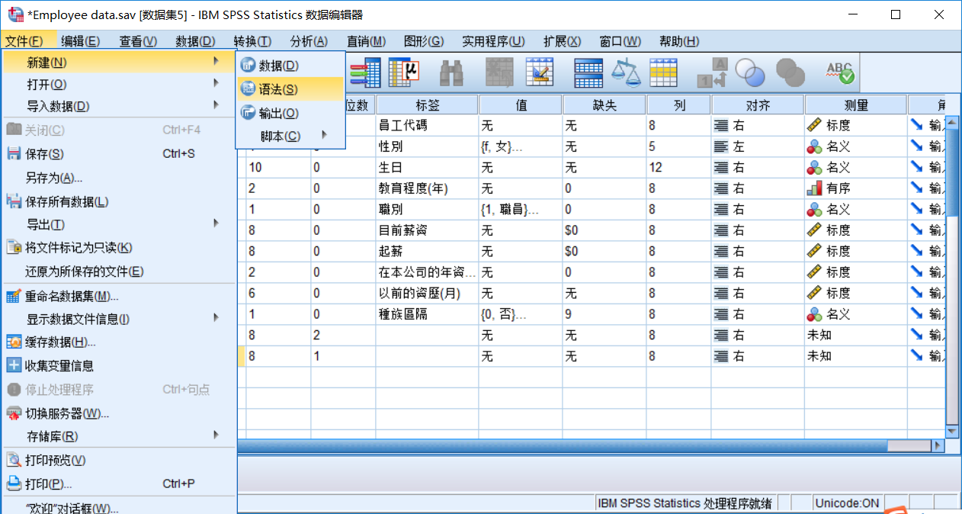Screen dimensions: 962x514
Task: Choose 输出(O) in the New submenu
Action: click(x=290, y=113)
